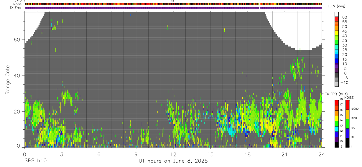Click the NOISE colorbar label 1000
The image size is (362, 167).
(x=354, y=118)
